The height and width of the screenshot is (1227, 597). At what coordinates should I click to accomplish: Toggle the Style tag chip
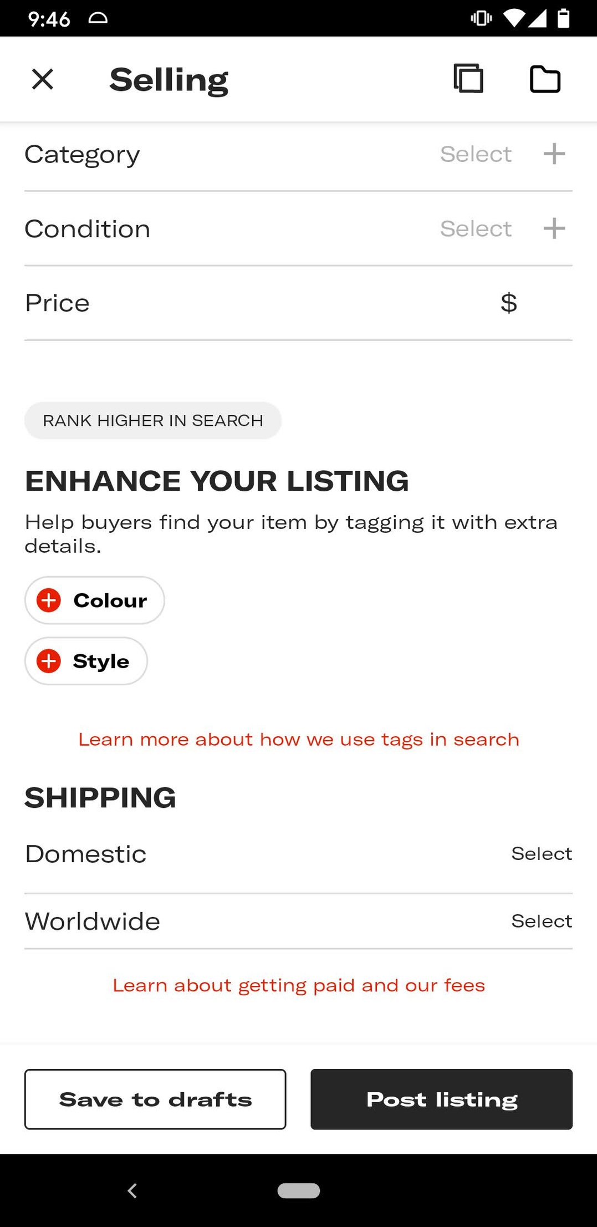(86, 661)
